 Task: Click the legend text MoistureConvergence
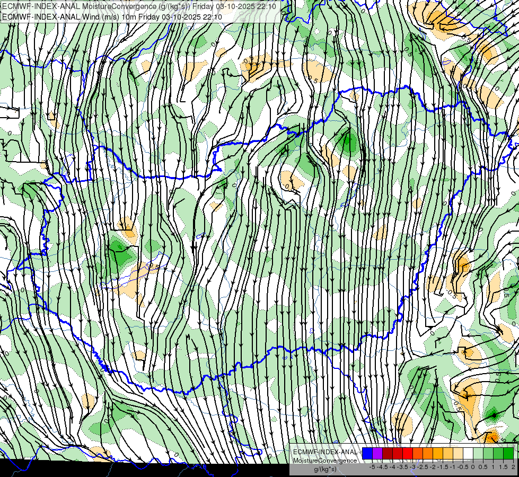[x=325, y=461]
